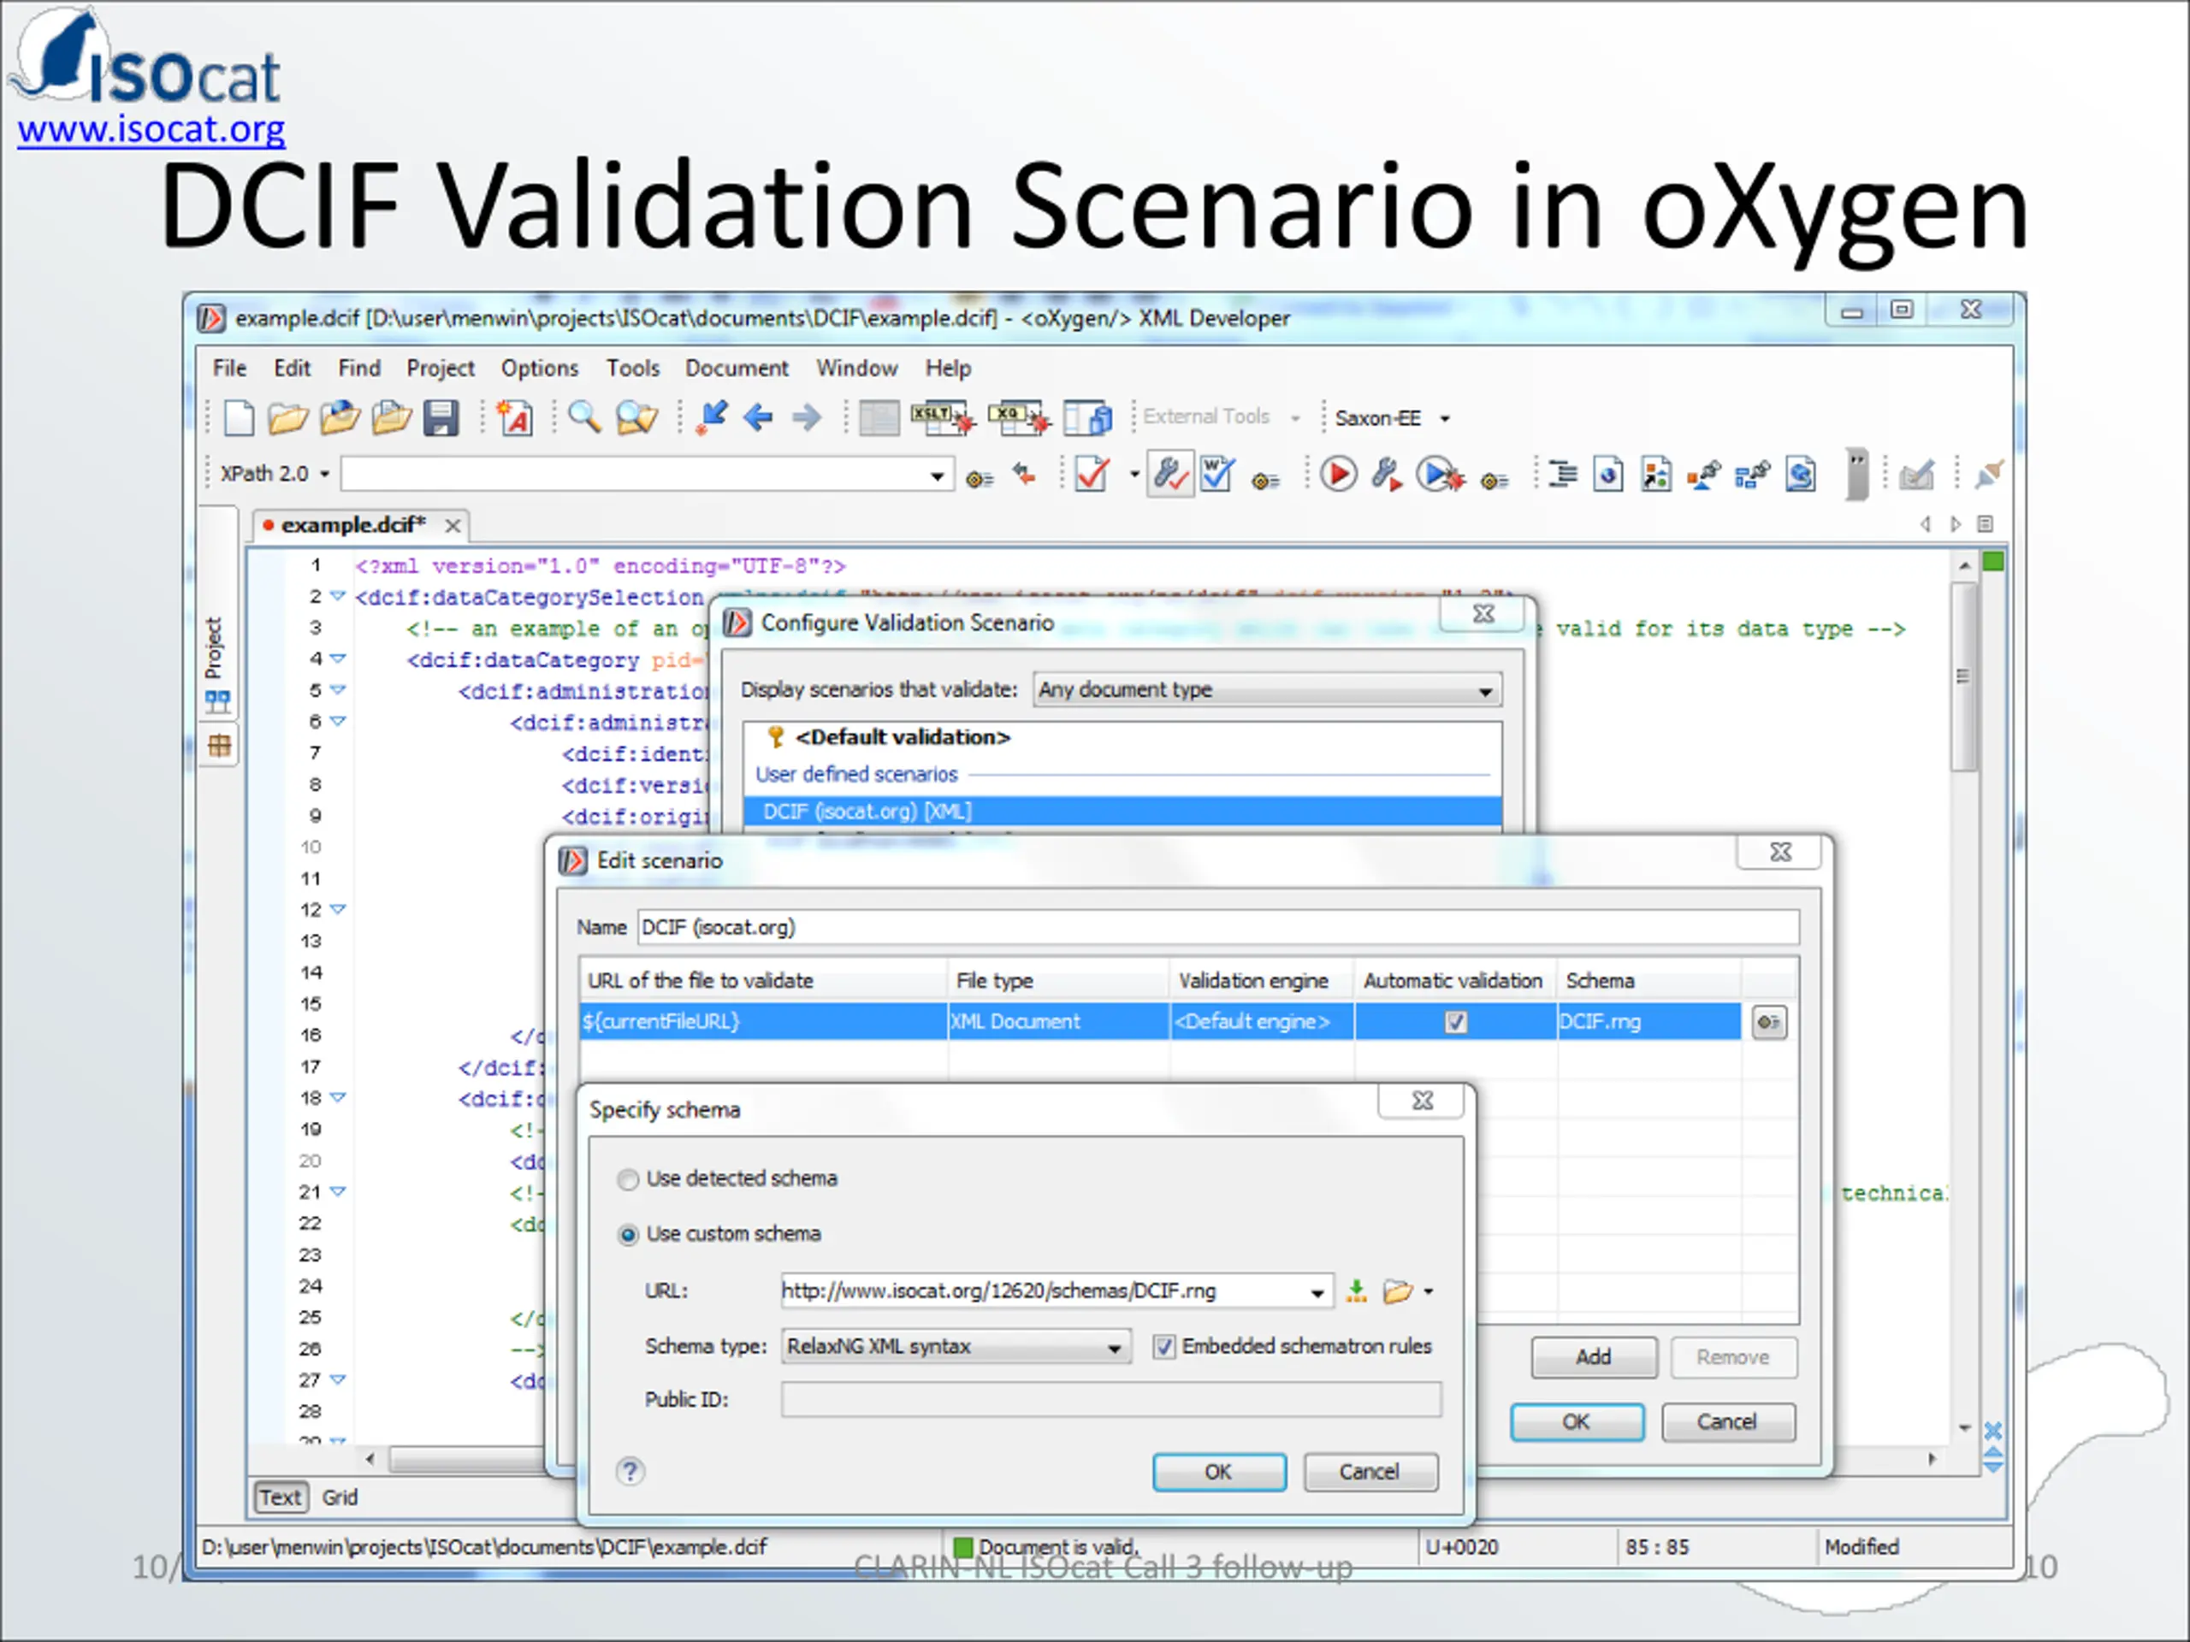Click the XPath settings icon beside XPath field
Image resolution: width=2190 pixels, height=1642 pixels.
[x=980, y=479]
